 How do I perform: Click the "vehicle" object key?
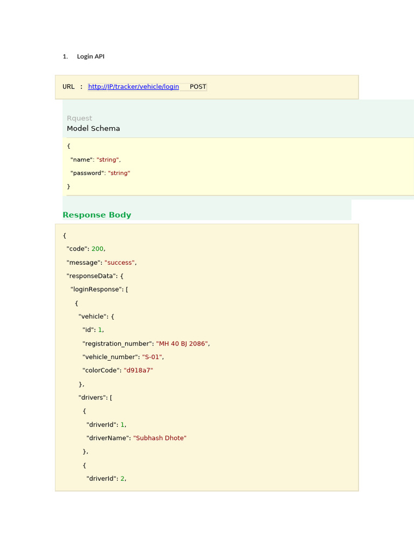click(93, 316)
